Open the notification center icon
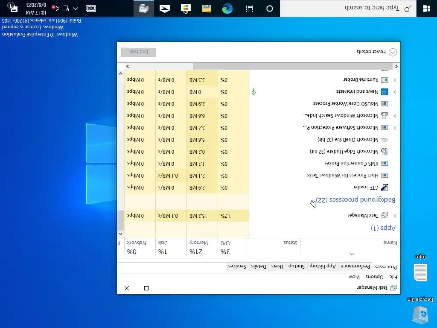Screen dimensions: 437x328 coord(12,8)
